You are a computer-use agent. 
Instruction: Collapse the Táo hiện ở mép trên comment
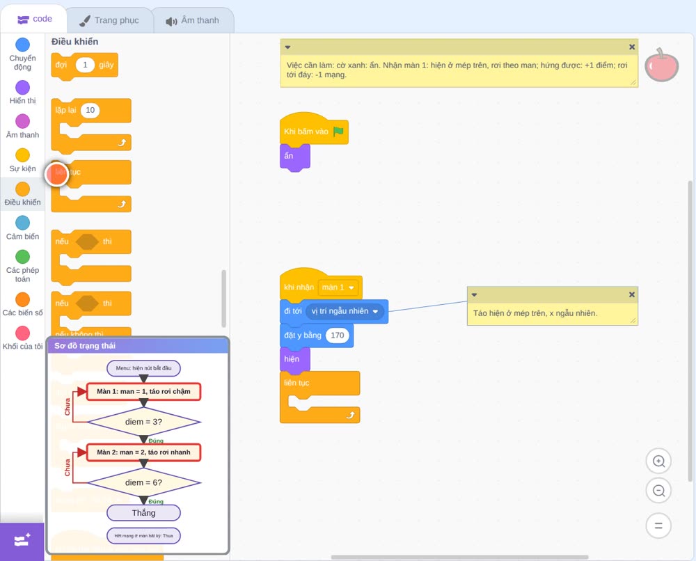[x=474, y=294]
